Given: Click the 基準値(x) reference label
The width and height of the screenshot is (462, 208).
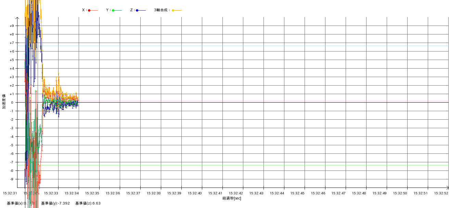Looking at the screenshot, I should pos(16,203).
